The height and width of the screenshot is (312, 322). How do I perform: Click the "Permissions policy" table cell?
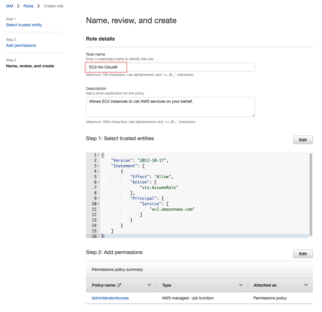[270, 298]
